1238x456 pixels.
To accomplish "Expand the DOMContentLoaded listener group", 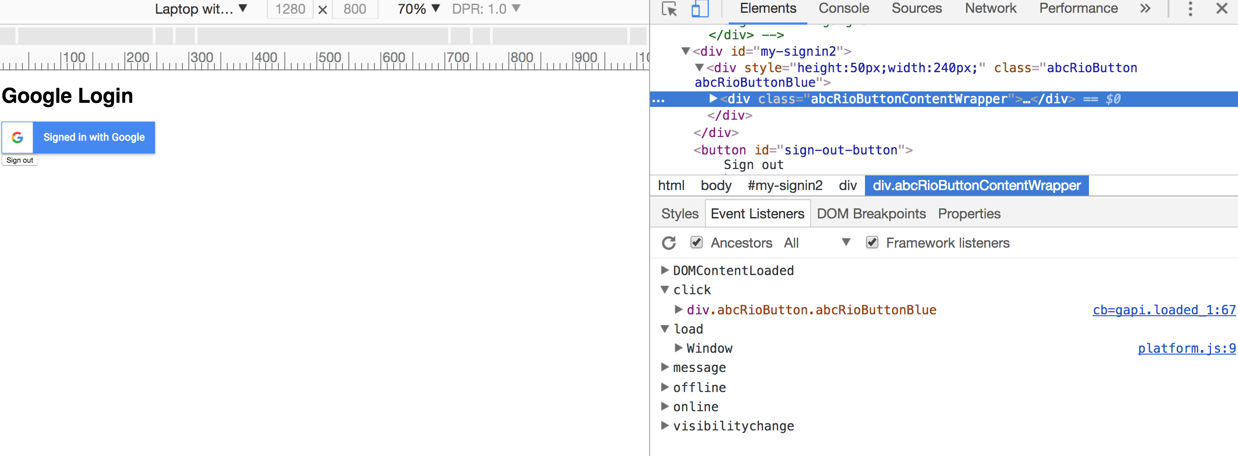I will point(665,270).
